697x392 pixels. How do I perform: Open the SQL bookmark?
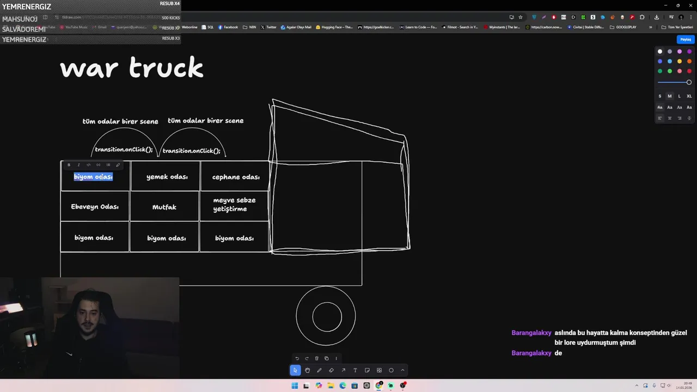[207, 27]
